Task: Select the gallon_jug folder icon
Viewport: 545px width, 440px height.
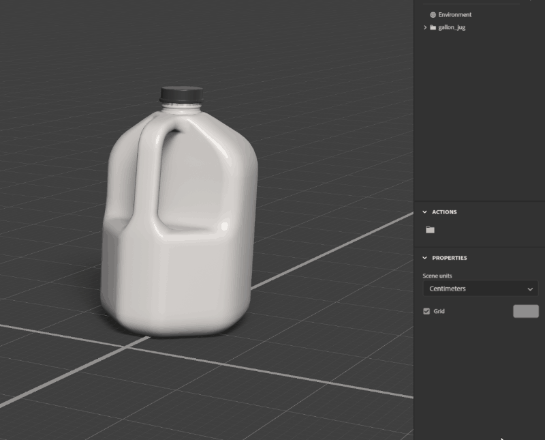Action: click(433, 27)
